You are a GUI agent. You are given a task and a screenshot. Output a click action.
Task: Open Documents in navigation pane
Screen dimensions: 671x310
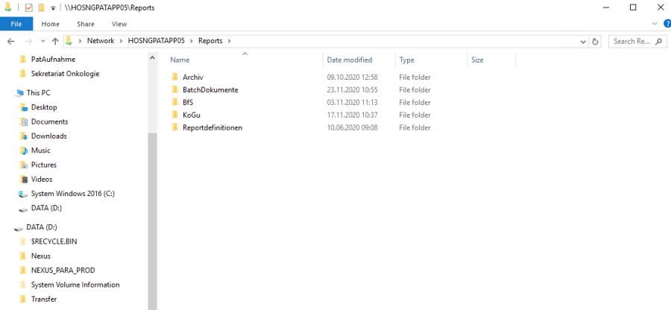click(49, 122)
